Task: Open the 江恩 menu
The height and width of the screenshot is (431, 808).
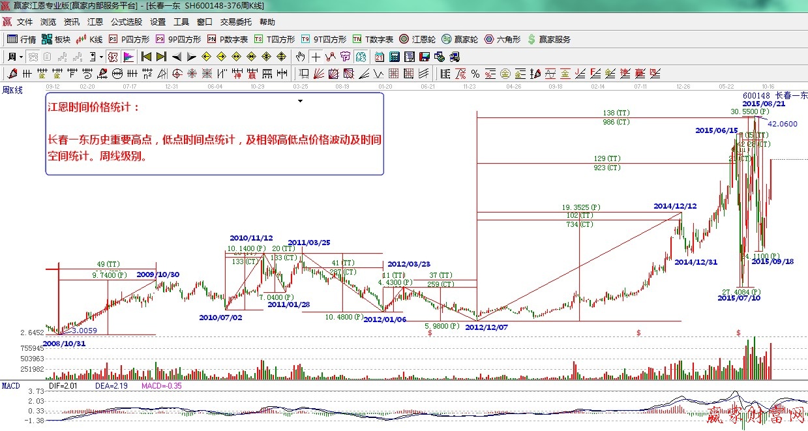Action: (95, 22)
